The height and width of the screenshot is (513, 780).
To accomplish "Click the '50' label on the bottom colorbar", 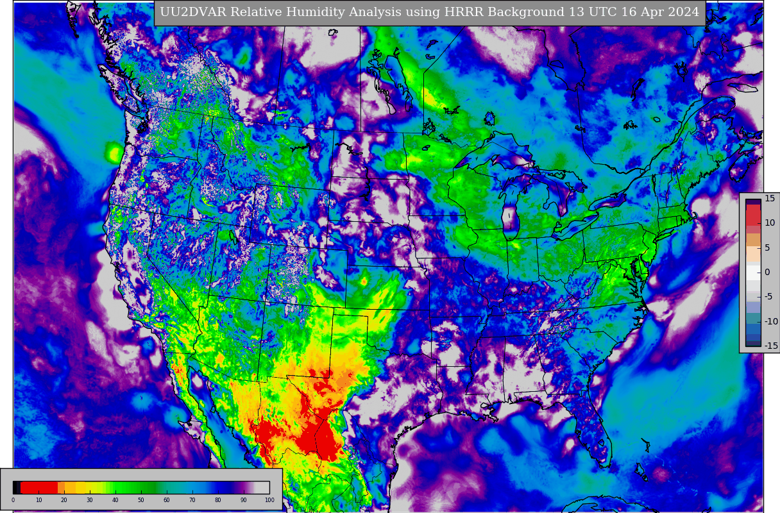I will [x=140, y=500].
